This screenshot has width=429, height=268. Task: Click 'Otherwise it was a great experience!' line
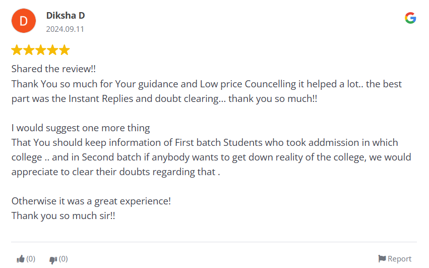(91, 201)
